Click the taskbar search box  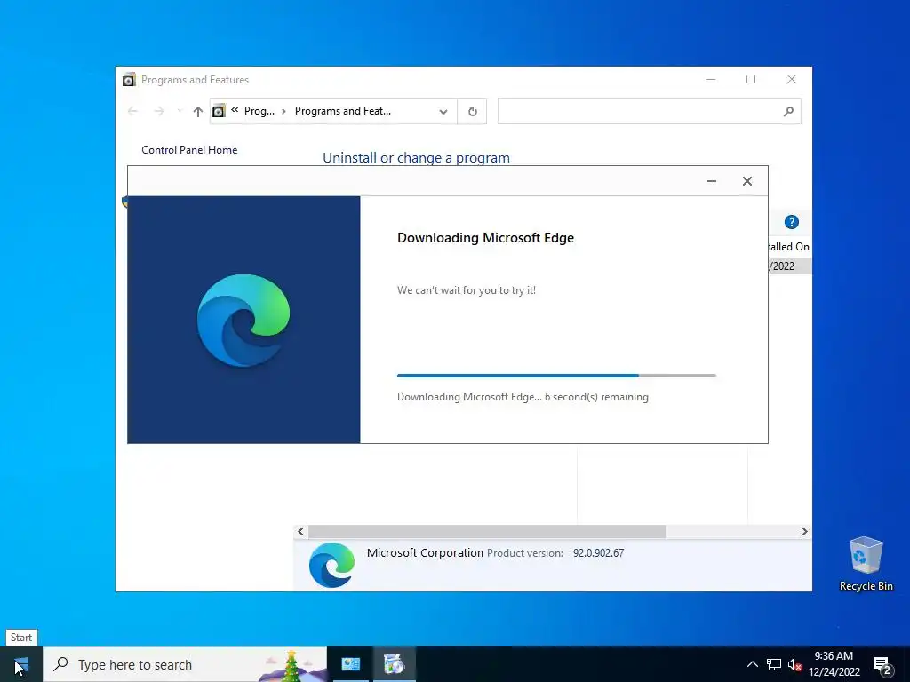pyautogui.click(x=185, y=664)
